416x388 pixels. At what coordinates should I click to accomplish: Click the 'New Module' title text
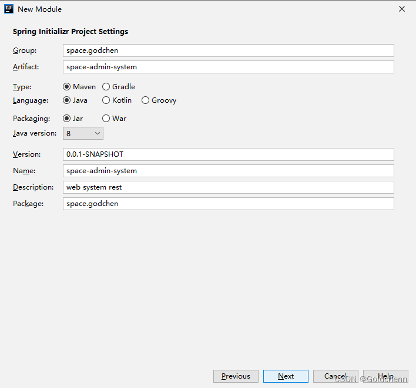(39, 9)
